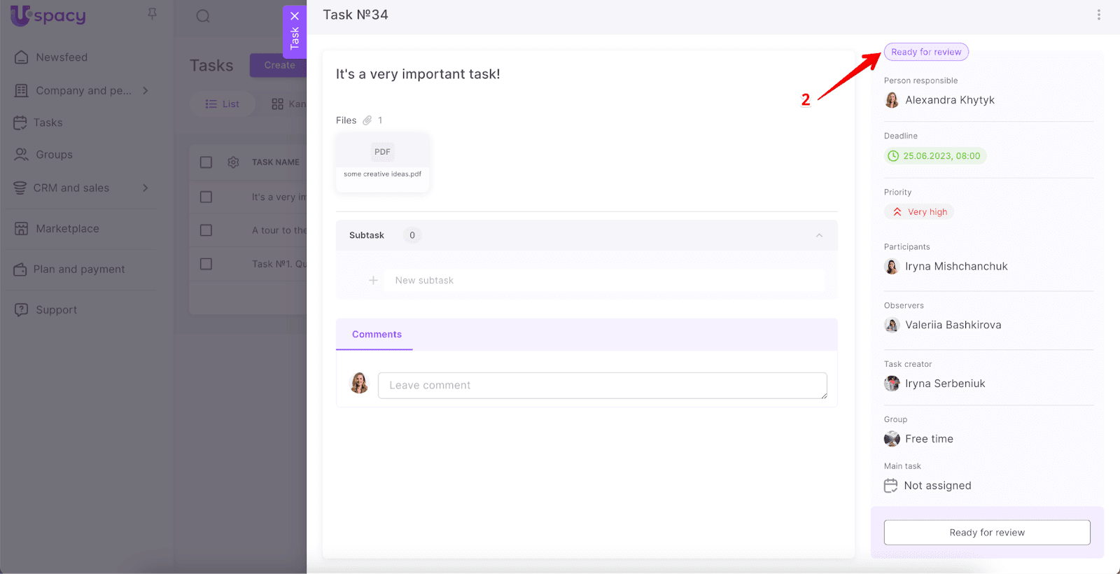Screen dimensions: 1120x574
Task: Open Newsfeed from the sidebar
Action: pyautogui.click(x=62, y=57)
